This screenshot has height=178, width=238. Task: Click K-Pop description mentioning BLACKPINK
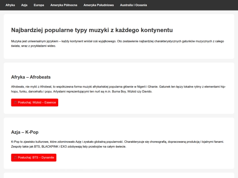(x=118, y=144)
